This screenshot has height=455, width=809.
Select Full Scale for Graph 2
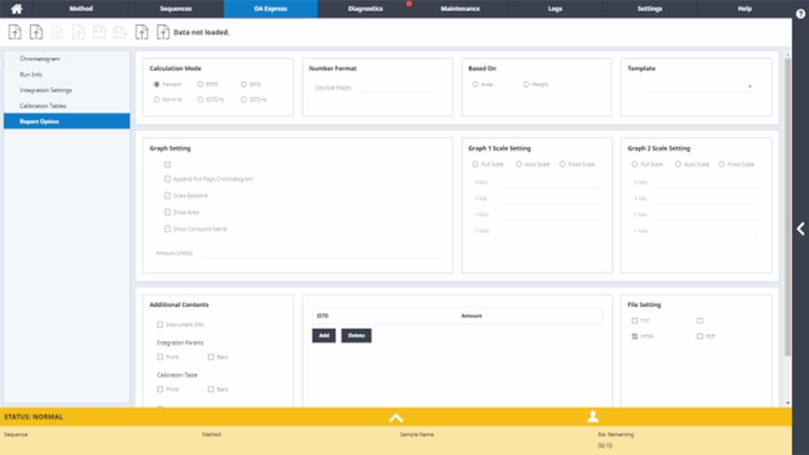click(635, 164)
